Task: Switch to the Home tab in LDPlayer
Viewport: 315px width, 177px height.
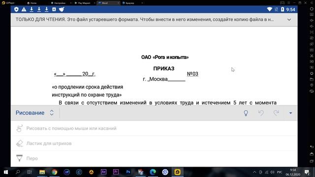Action: pos(31,3)
